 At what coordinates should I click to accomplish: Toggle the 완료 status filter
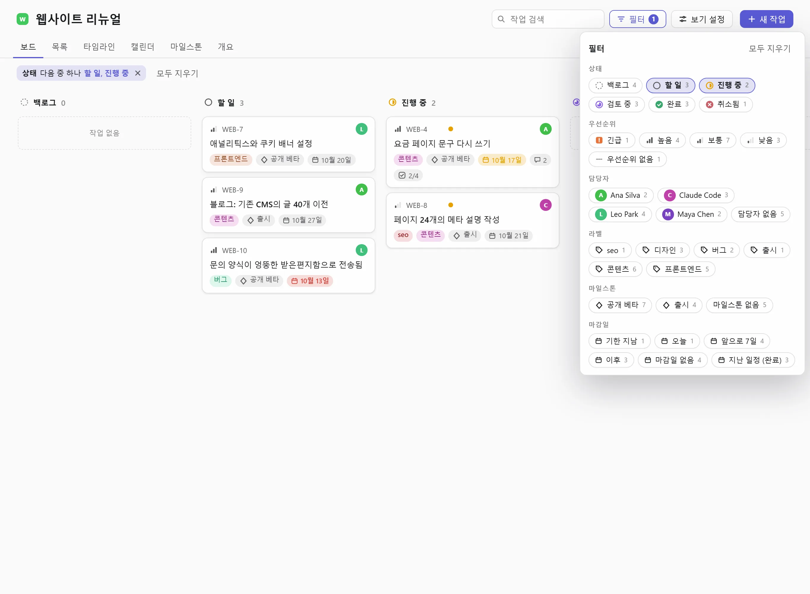point(672,104)
